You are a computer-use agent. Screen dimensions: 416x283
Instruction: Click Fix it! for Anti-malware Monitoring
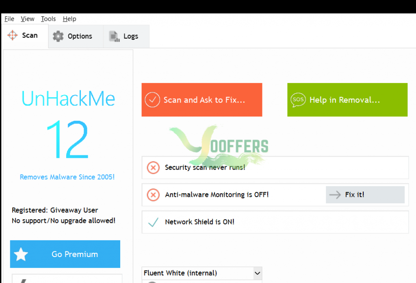(365, 195)
